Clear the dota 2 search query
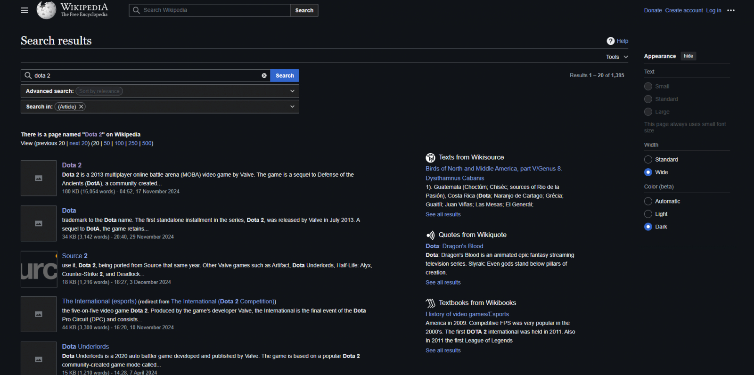Image resolution: width=754 pixels, height=375 pixels. click(x=264, y=75)
